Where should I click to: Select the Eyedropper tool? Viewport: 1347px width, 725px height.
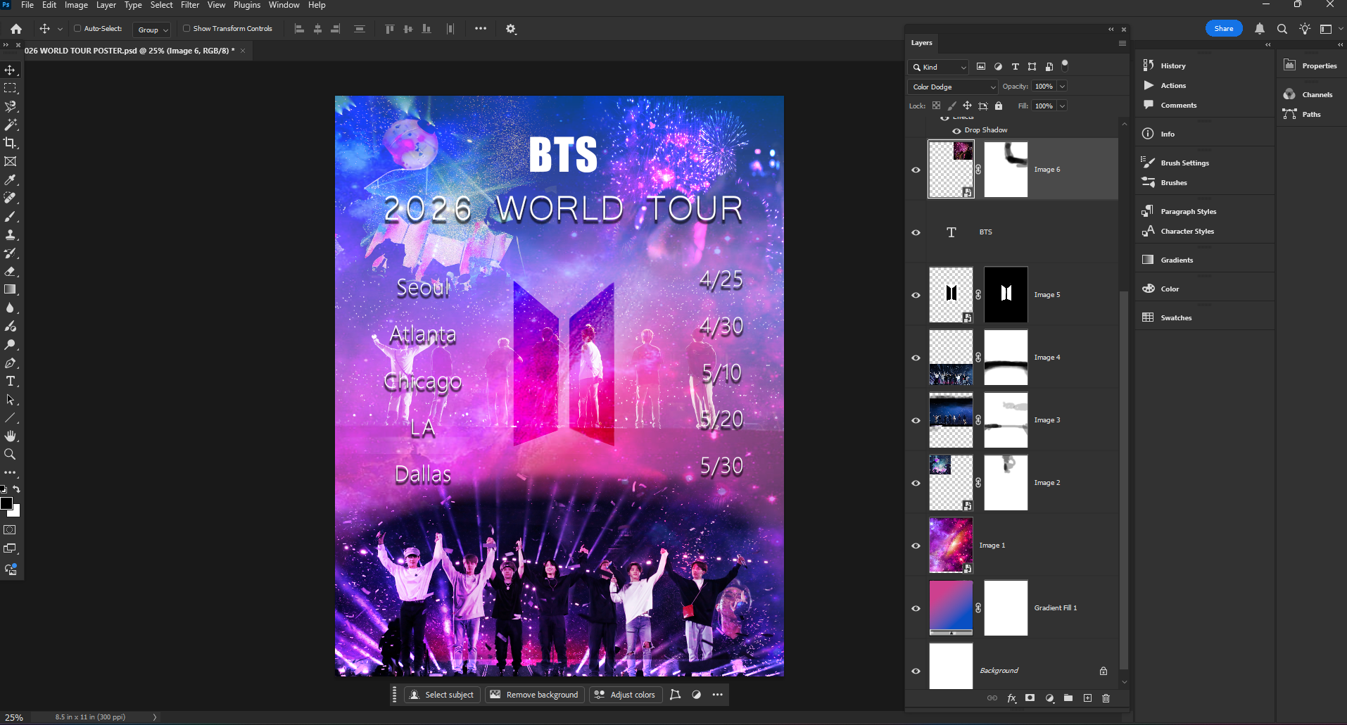(x=10, y=180)
